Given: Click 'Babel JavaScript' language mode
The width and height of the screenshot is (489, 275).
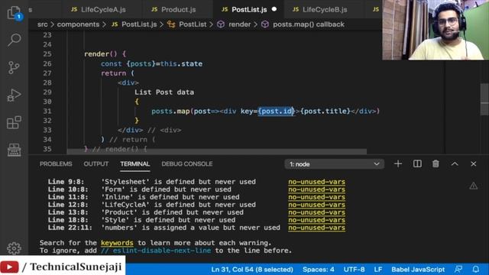Looking at the screenshot, I should tap(418, 270).
